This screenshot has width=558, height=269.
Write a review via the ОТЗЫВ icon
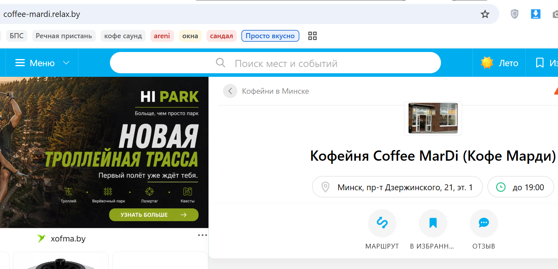[x=484, y=223]
